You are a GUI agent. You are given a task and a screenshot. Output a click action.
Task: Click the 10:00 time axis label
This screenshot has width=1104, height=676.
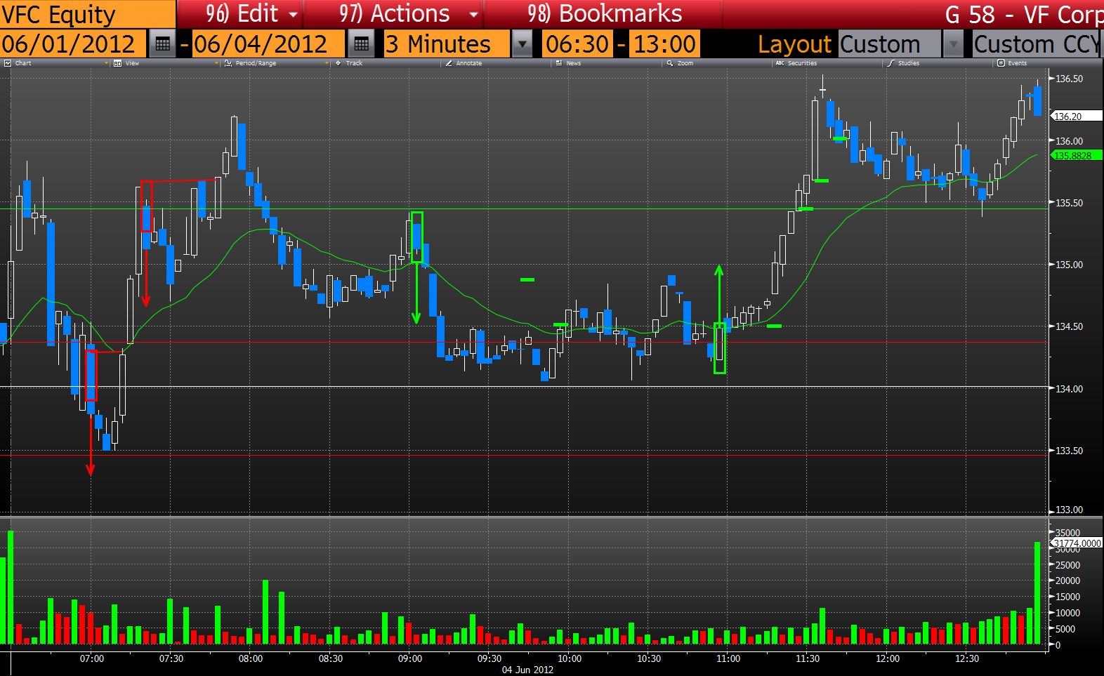pyautogui.click(x=570, y=658)
